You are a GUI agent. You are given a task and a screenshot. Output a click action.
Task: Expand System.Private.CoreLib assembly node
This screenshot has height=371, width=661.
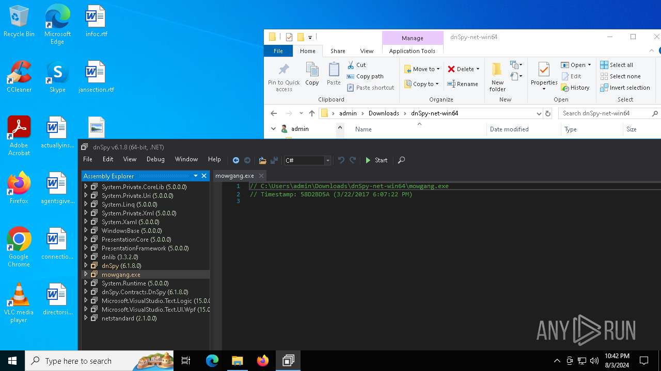(x=86, y=187)
